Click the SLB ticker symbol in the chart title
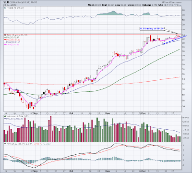The height and width of the screenshot is (173, 192). pos(6,2)
